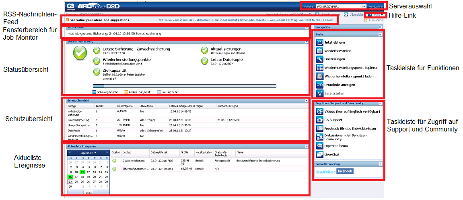463x200 pixels.
Task: Select April 16 in the calendar
Action: click(x=70, y=177)
